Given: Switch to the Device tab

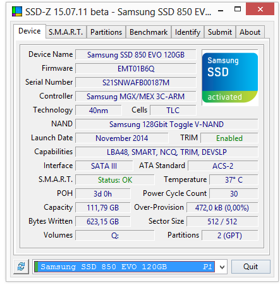Looking at the screenshot, I should click(x=30, y=31).
